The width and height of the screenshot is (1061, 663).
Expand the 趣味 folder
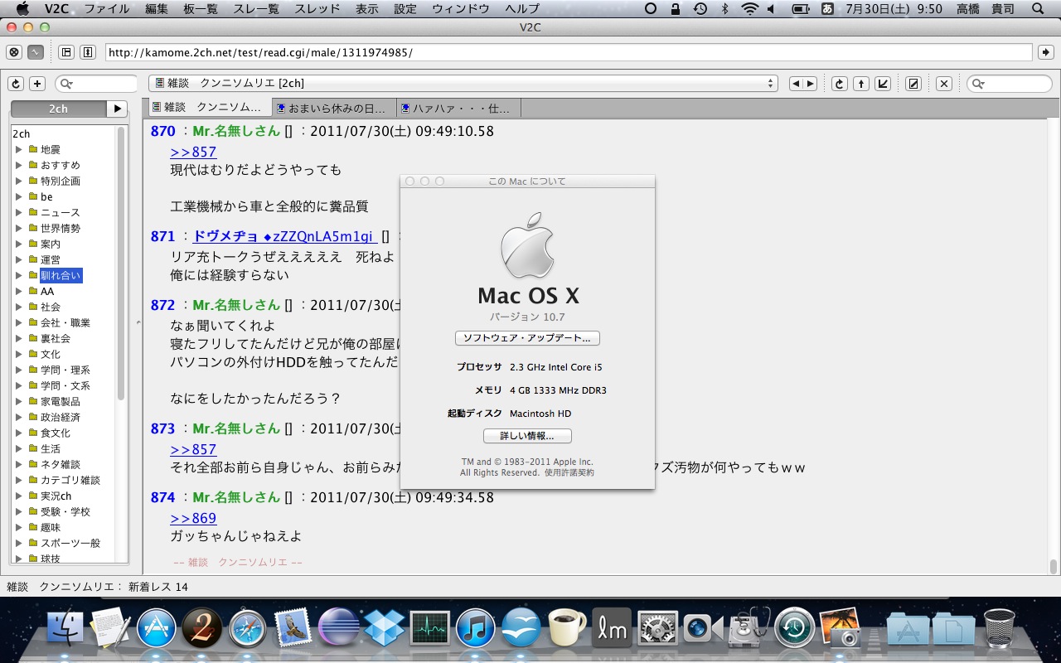19,527
